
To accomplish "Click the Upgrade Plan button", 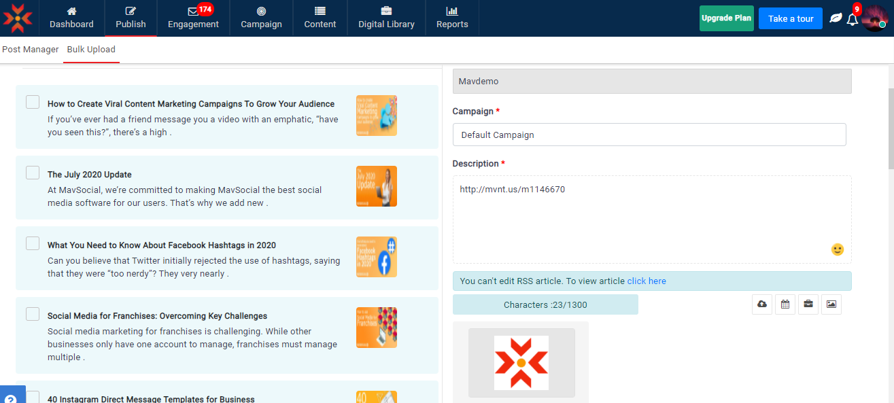I will (x=726, y=18).
